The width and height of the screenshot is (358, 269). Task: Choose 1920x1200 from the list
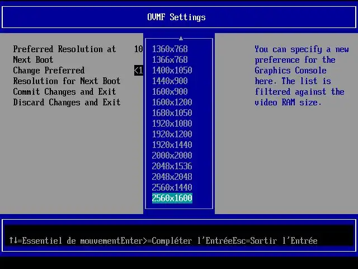[172, 134]
